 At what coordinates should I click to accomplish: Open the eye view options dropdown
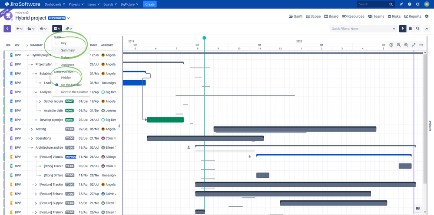tap(43, 29)
